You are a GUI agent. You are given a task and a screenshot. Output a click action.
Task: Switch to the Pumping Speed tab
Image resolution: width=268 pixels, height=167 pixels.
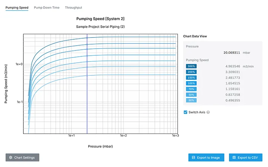17,8
